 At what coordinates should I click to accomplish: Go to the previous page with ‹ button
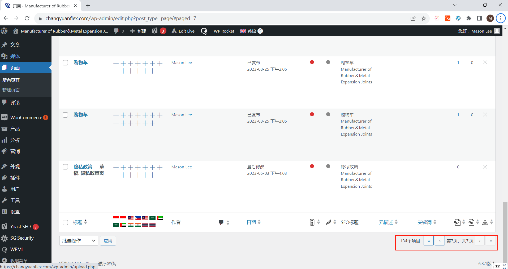click(440, 241)
